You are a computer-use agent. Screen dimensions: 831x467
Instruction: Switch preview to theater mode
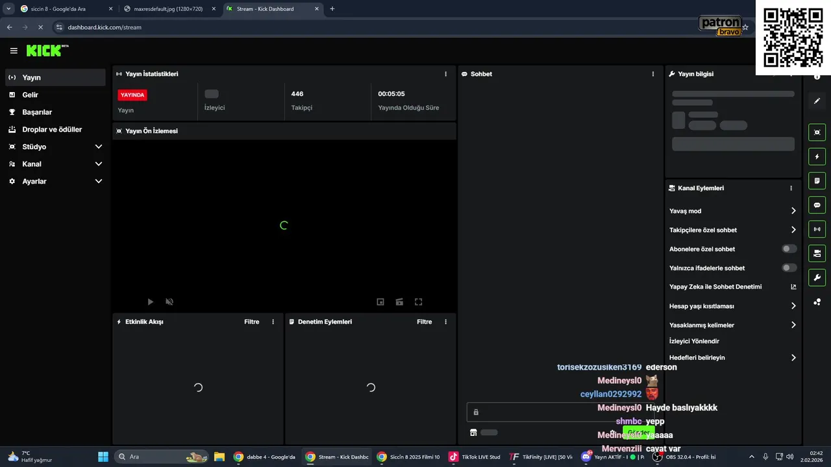[399, 302]
